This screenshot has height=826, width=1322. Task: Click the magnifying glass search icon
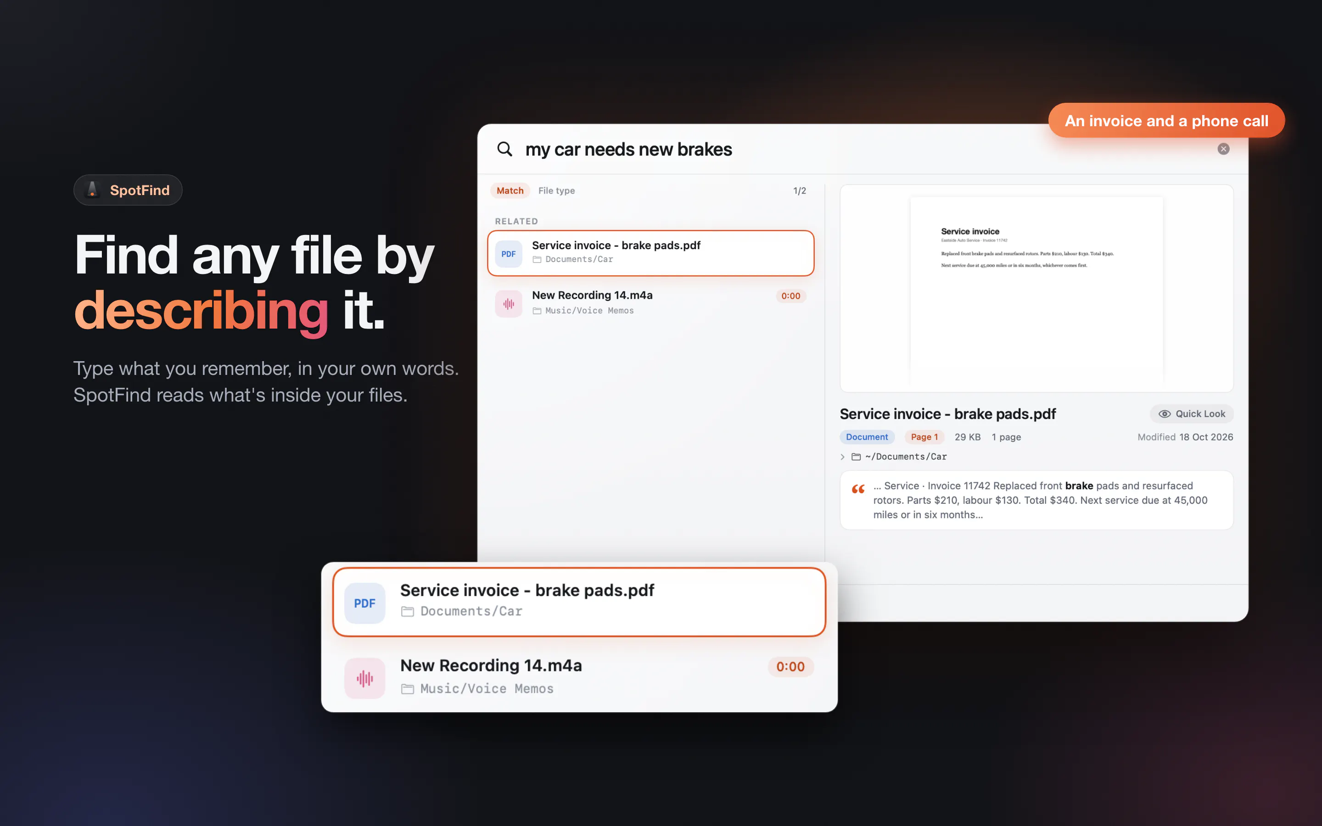[x=504, y=149]
